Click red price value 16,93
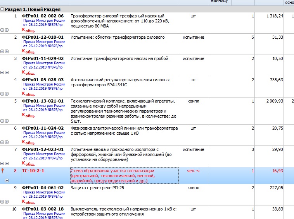 (x=277, y=171)
